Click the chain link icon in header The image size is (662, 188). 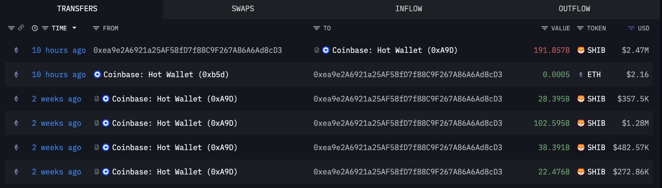pos(21,28)
